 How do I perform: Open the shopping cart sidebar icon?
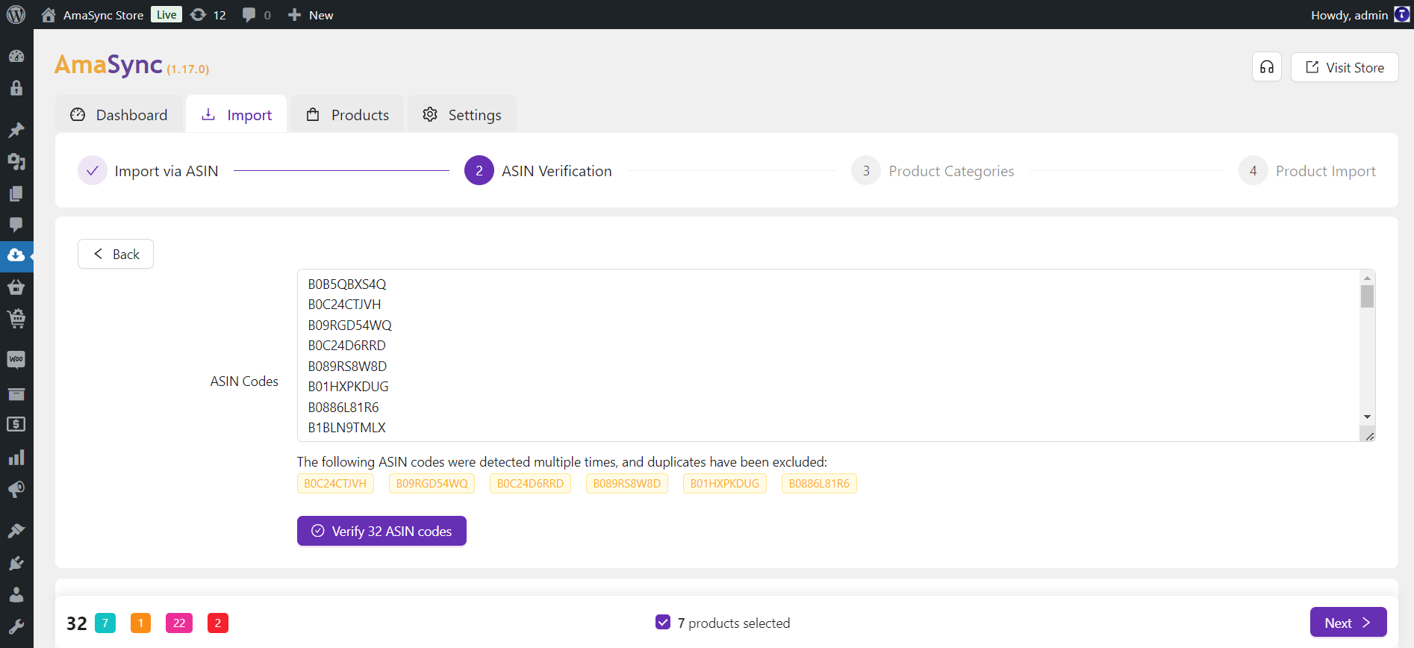pyautogui.click(x=16, y=319)
